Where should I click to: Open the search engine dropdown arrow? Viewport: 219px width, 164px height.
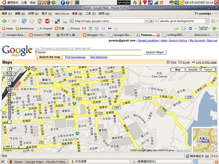[x=207, y=21]
